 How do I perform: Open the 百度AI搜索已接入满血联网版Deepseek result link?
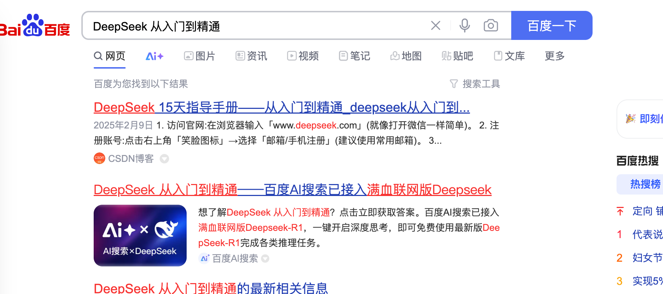[293, 190]
